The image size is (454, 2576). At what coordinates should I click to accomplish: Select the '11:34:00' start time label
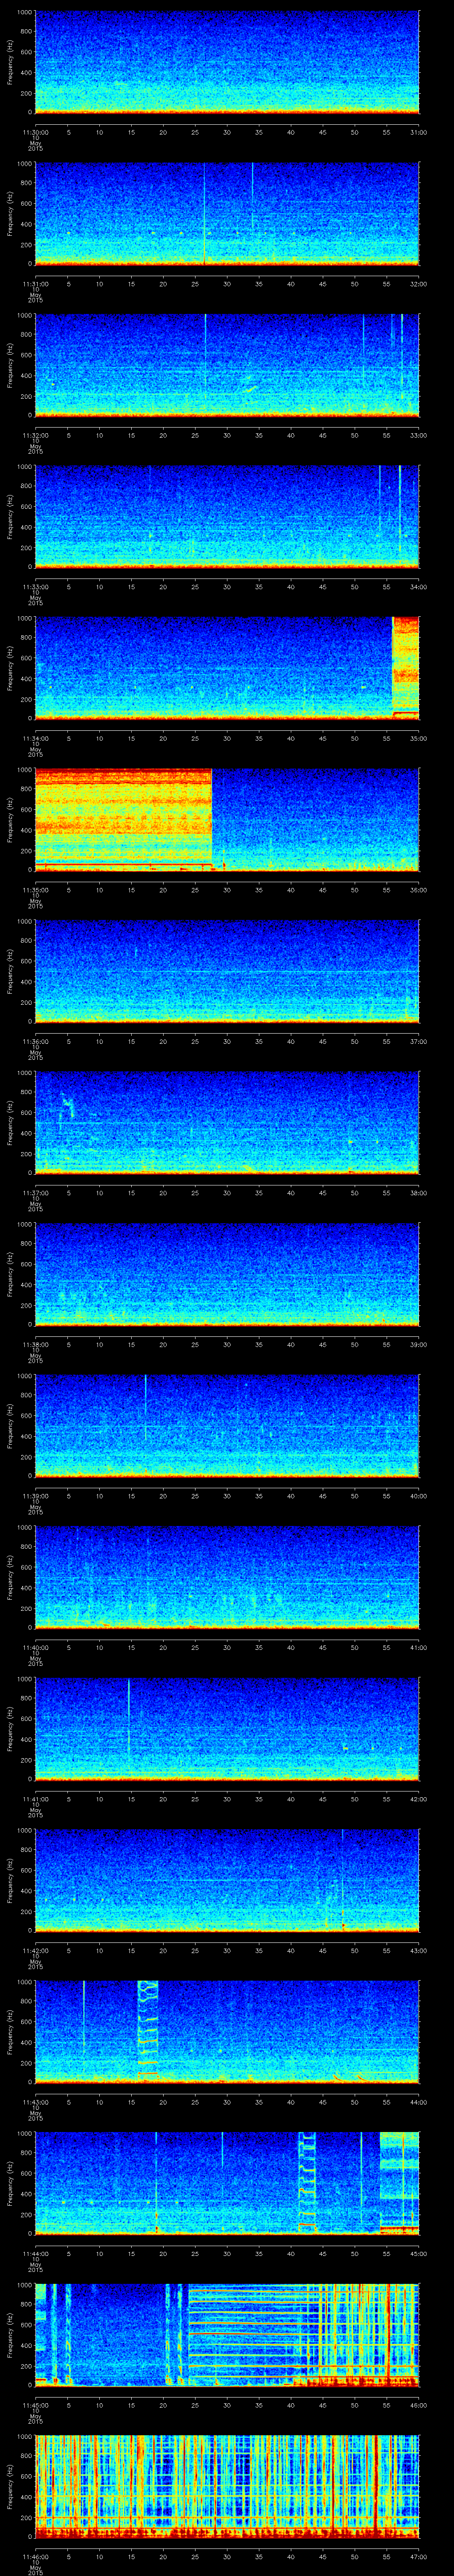pos(35,738)
